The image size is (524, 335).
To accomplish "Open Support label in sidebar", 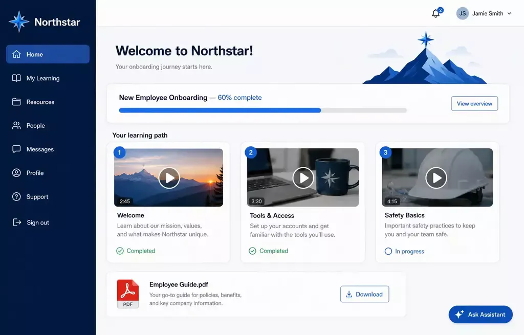I will (x=37, y=197).
